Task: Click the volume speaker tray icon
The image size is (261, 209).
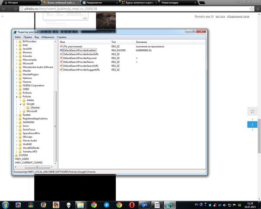Action: (x=225, y=205)
